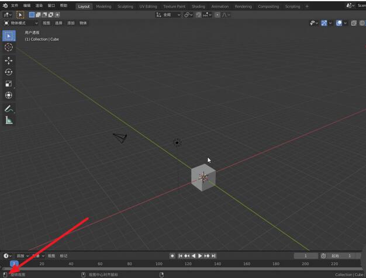Select the Select Box tool in toolbar
This screenshot has height=278, width=366.
(x=9, y=36)
